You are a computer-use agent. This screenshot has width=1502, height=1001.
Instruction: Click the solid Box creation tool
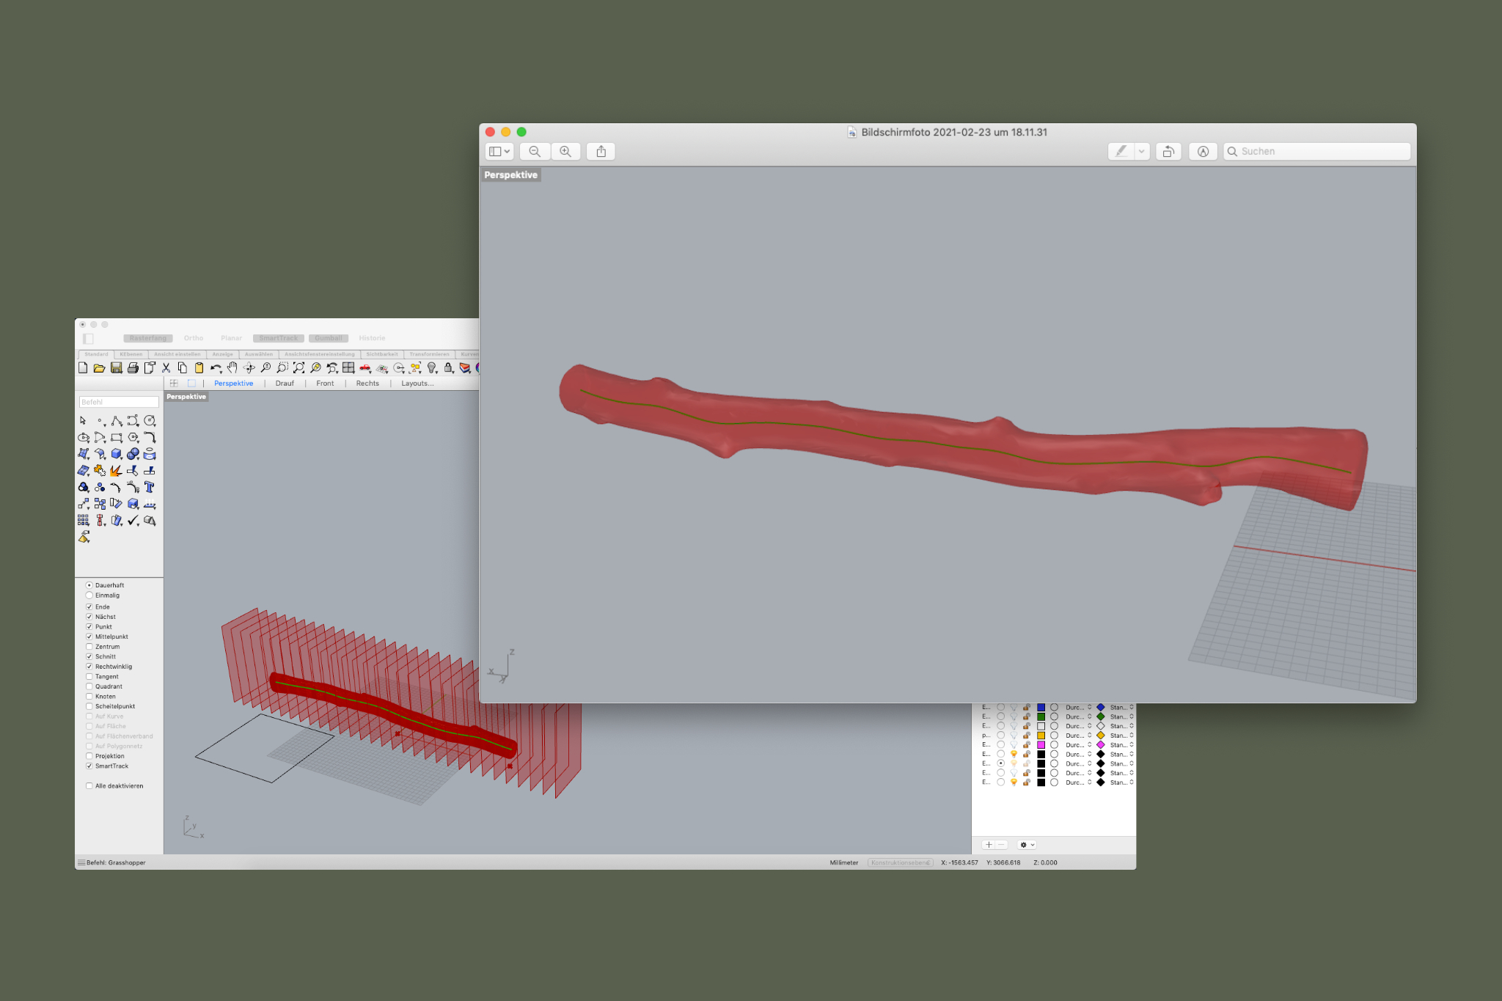[116, 454]
